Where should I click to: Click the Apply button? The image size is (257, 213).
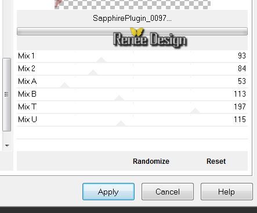coord(108,192)
